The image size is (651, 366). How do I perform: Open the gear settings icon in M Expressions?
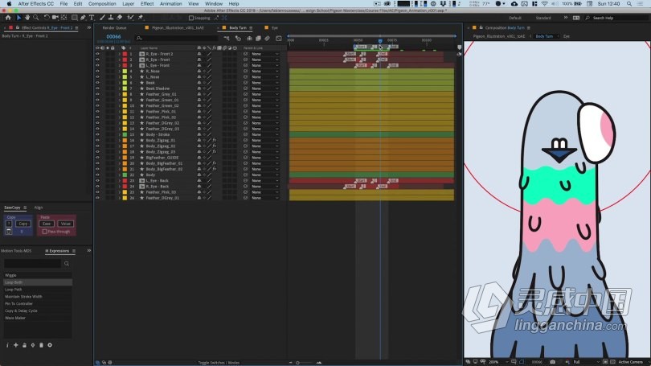point(50,345)
